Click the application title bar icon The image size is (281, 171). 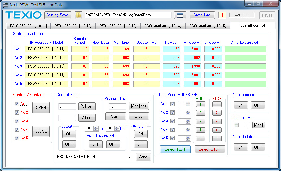5,5
